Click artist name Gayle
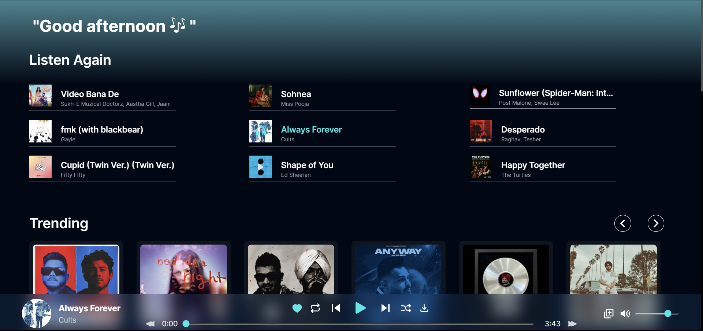Viewport: 703px width, 331px height. (x=68, y=140)
